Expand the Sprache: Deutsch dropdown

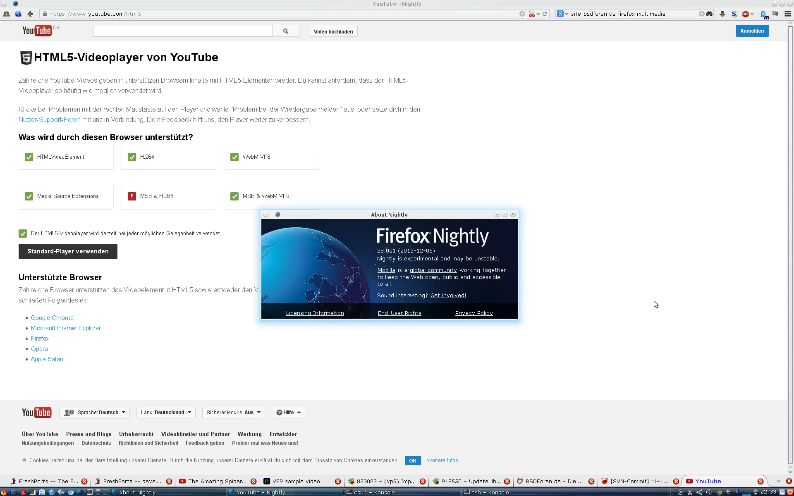pos(95,413)
